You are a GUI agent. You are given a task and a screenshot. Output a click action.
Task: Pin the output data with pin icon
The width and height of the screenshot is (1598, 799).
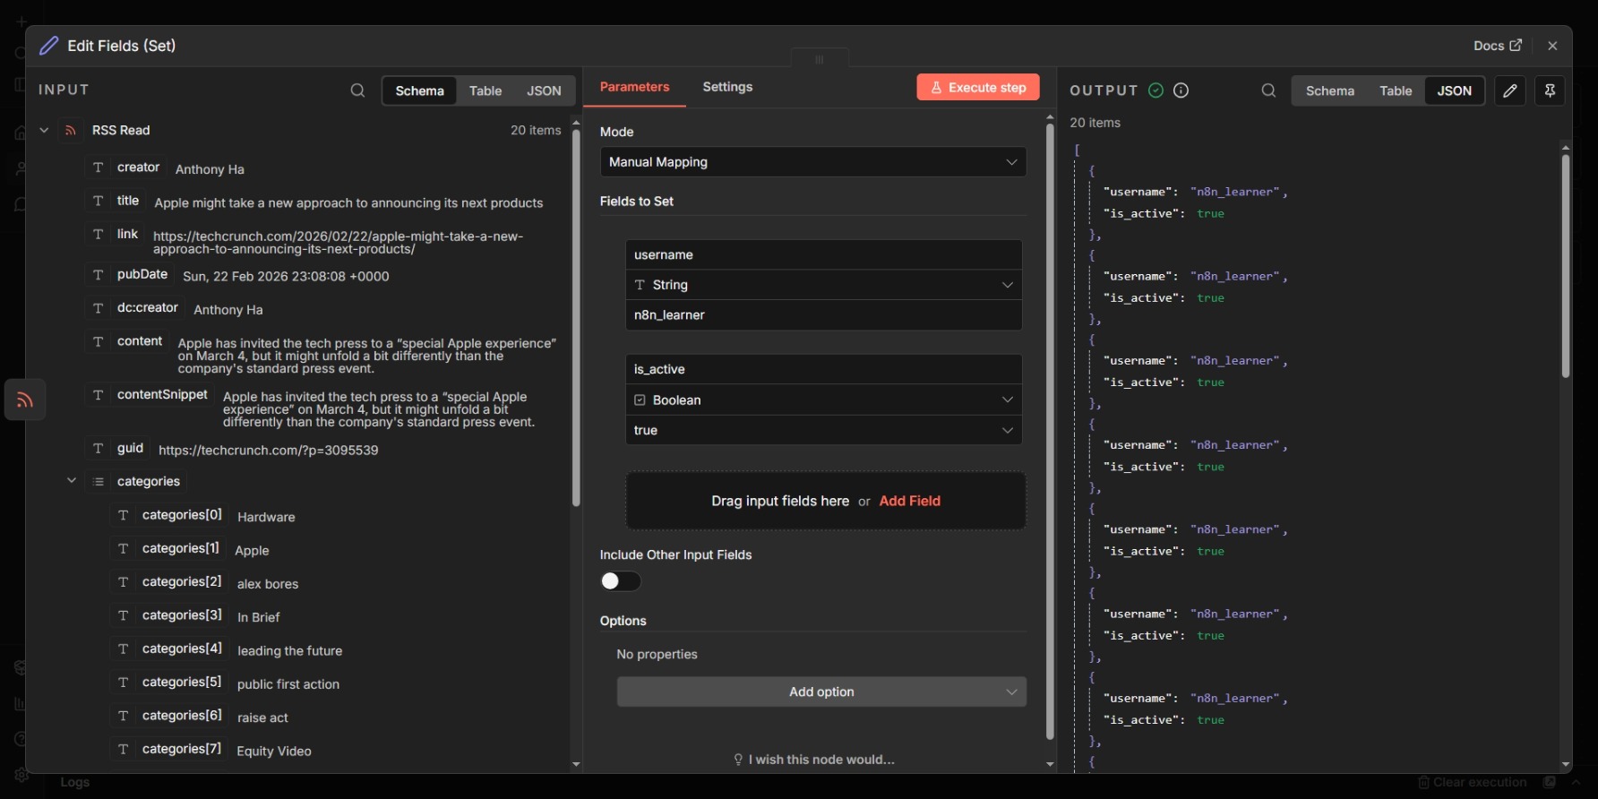1550,90
